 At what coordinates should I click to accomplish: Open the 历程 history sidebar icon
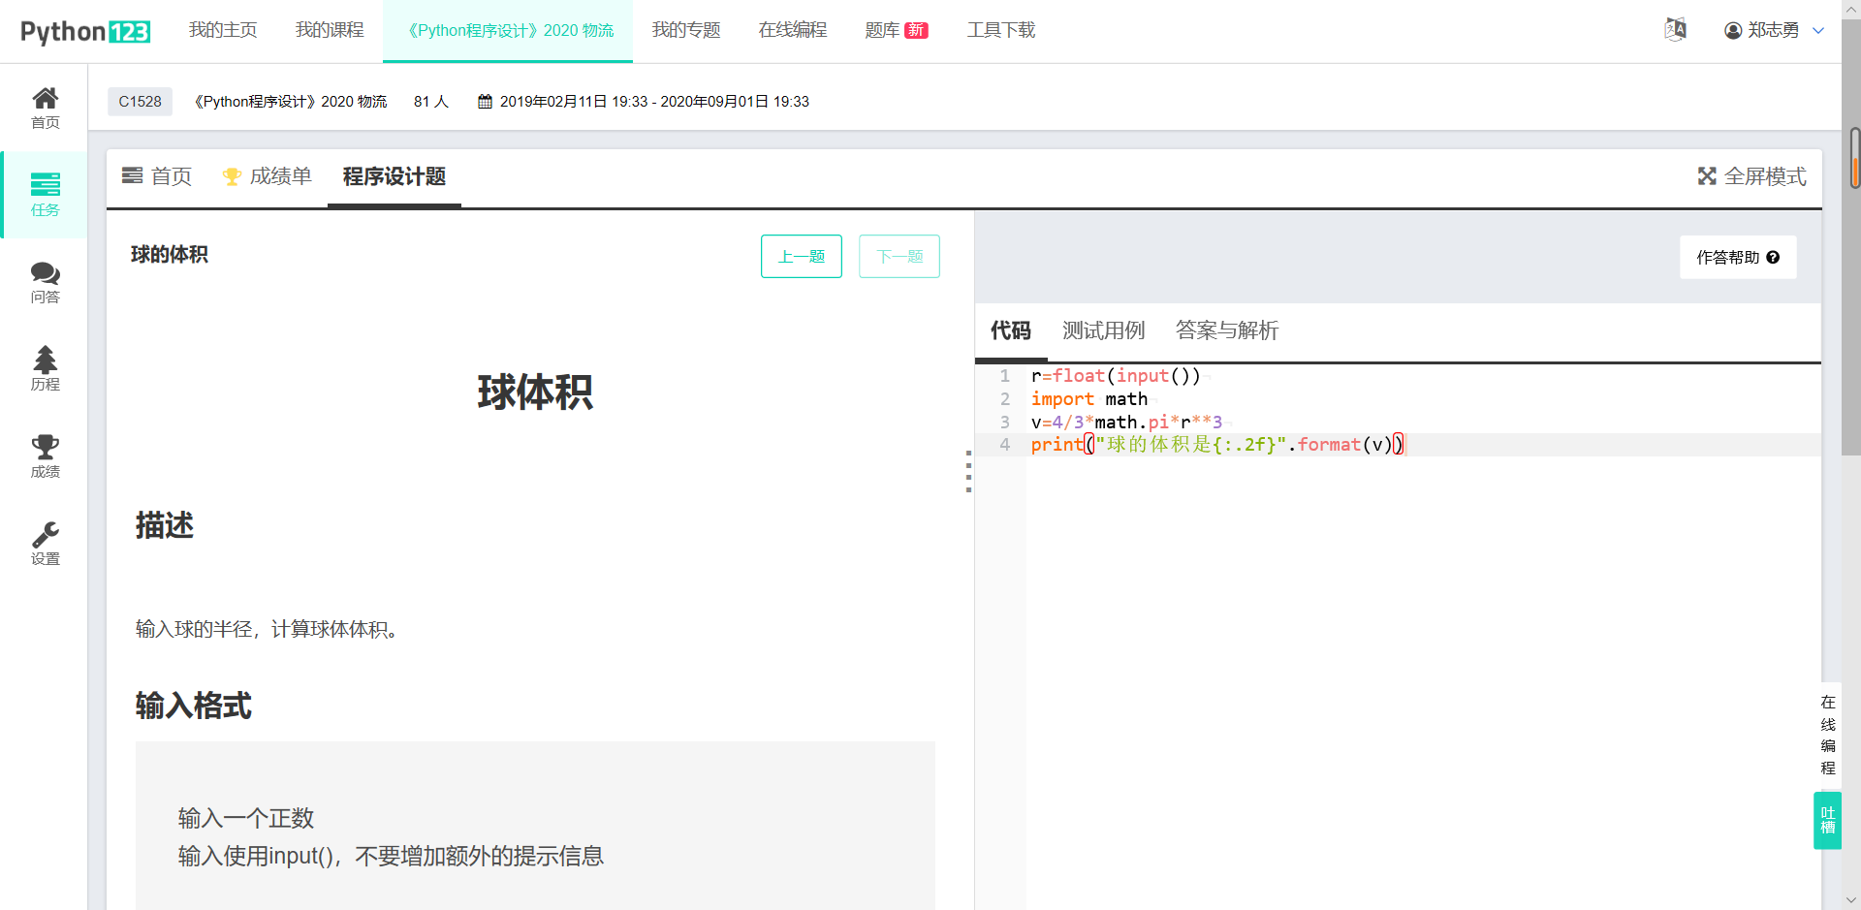click(x=45, y=369)
